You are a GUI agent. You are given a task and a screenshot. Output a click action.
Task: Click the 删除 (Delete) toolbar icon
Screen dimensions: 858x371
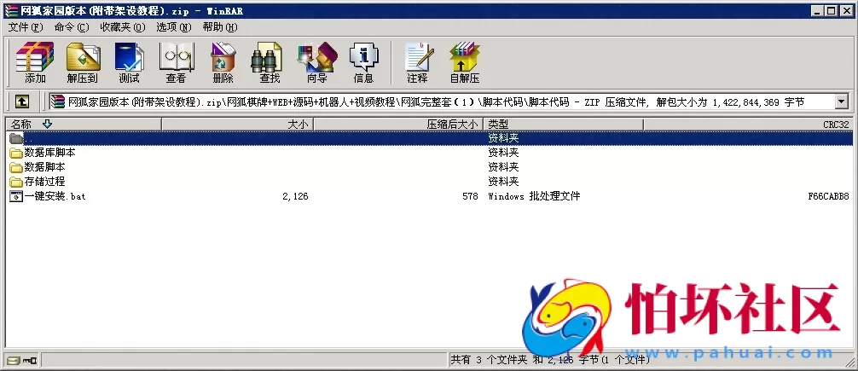[x=223, y=62]
